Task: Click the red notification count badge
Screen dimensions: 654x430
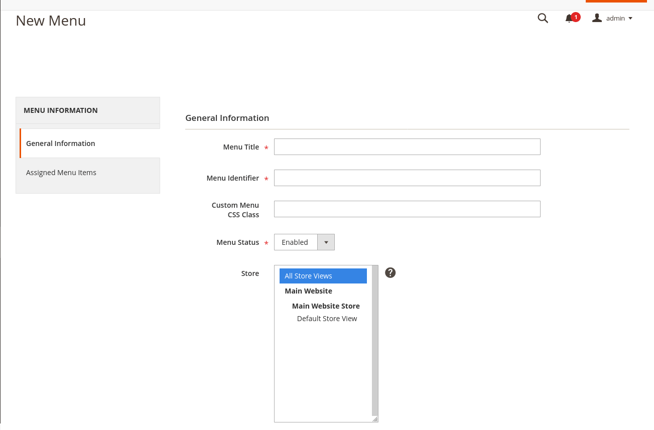Action: click(576, 17)
